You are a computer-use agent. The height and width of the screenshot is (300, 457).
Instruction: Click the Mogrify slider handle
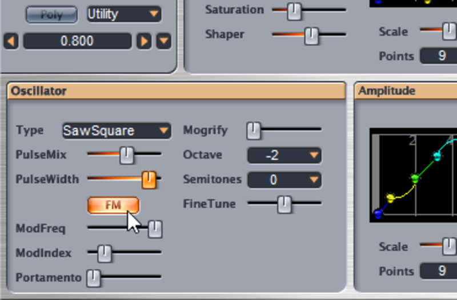(254, 131)
